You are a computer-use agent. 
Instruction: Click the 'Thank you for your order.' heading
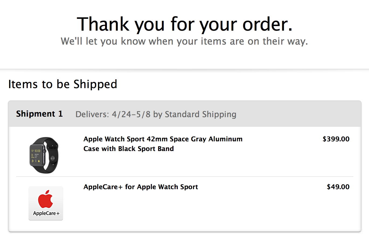click(x=184, y=24)
